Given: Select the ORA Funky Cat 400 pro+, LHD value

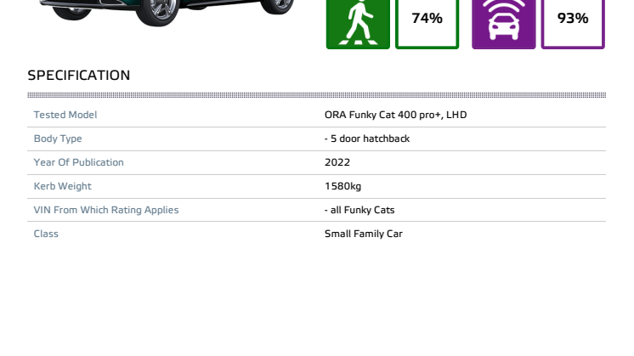Looking at the screenshot, I should tap(395, 115).
